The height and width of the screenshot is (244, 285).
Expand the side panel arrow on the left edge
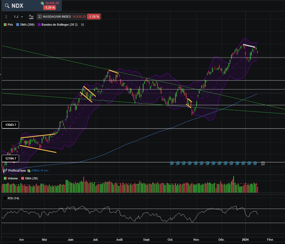(x=1, y=75)
